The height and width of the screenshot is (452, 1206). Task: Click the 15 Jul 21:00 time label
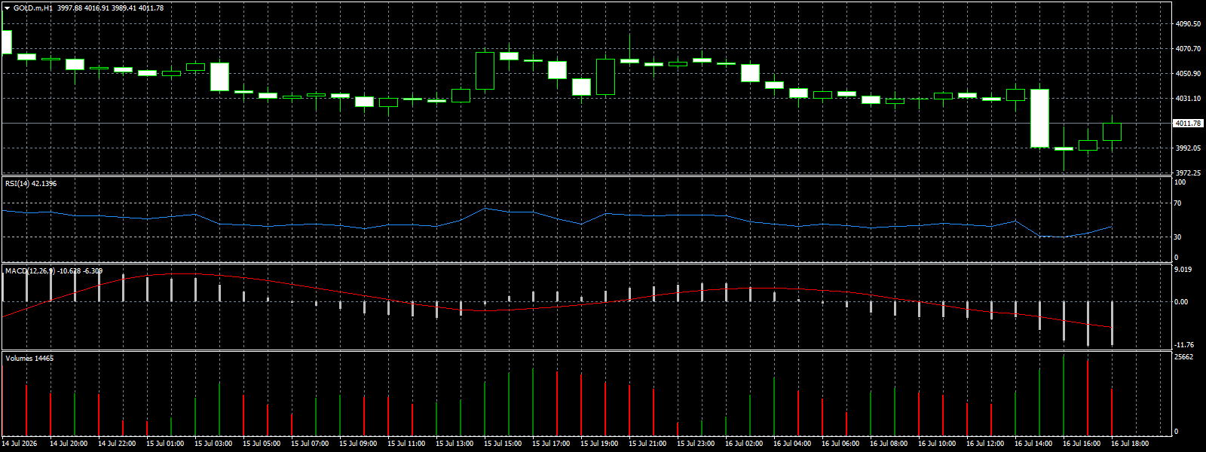tap(647, 444)
